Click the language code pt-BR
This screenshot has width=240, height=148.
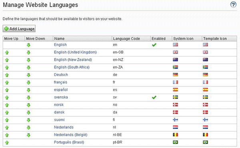[118, 142]
